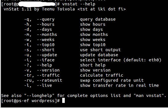Click the --iface option text
Image resolution: width=168 pixels, height=108 pixels.
[46, 60]
